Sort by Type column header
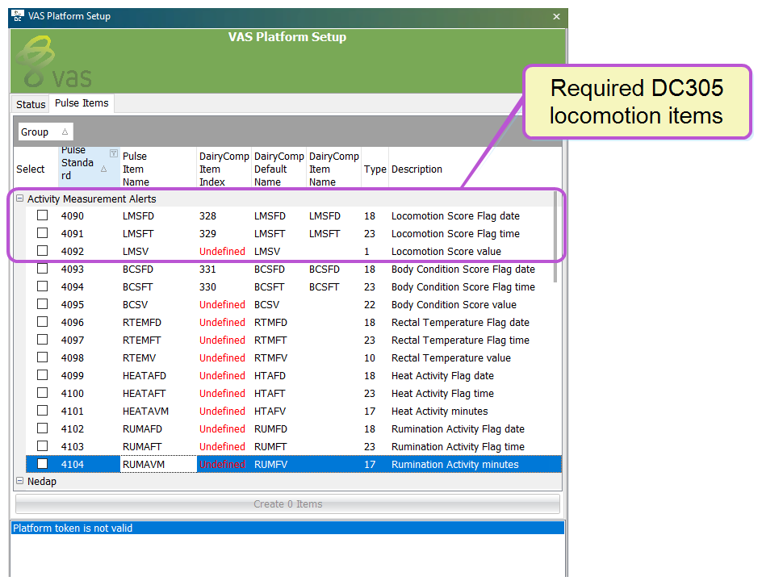This screenshot has width=762, height=585. (375, 169)
